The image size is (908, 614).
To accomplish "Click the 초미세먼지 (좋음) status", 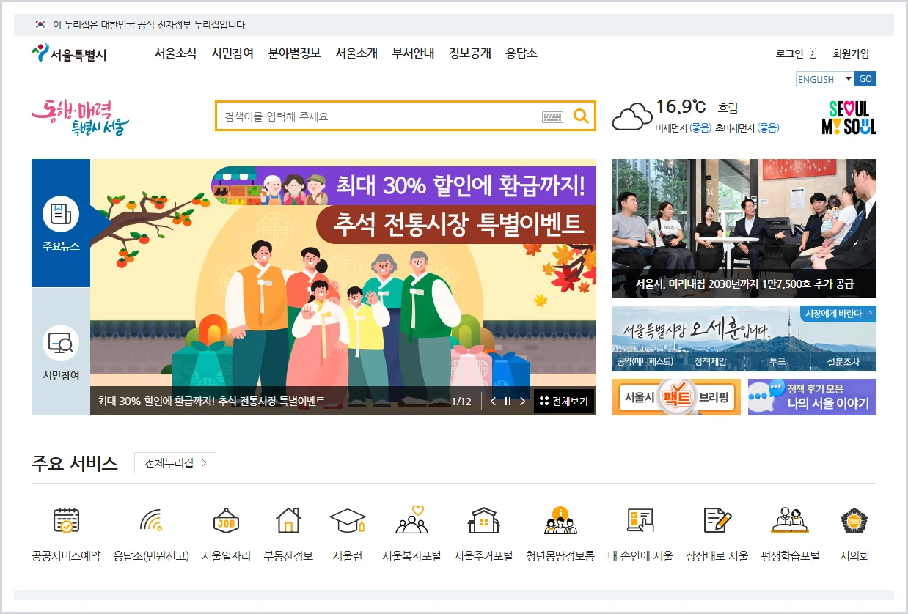I will (x=747, y=127).
